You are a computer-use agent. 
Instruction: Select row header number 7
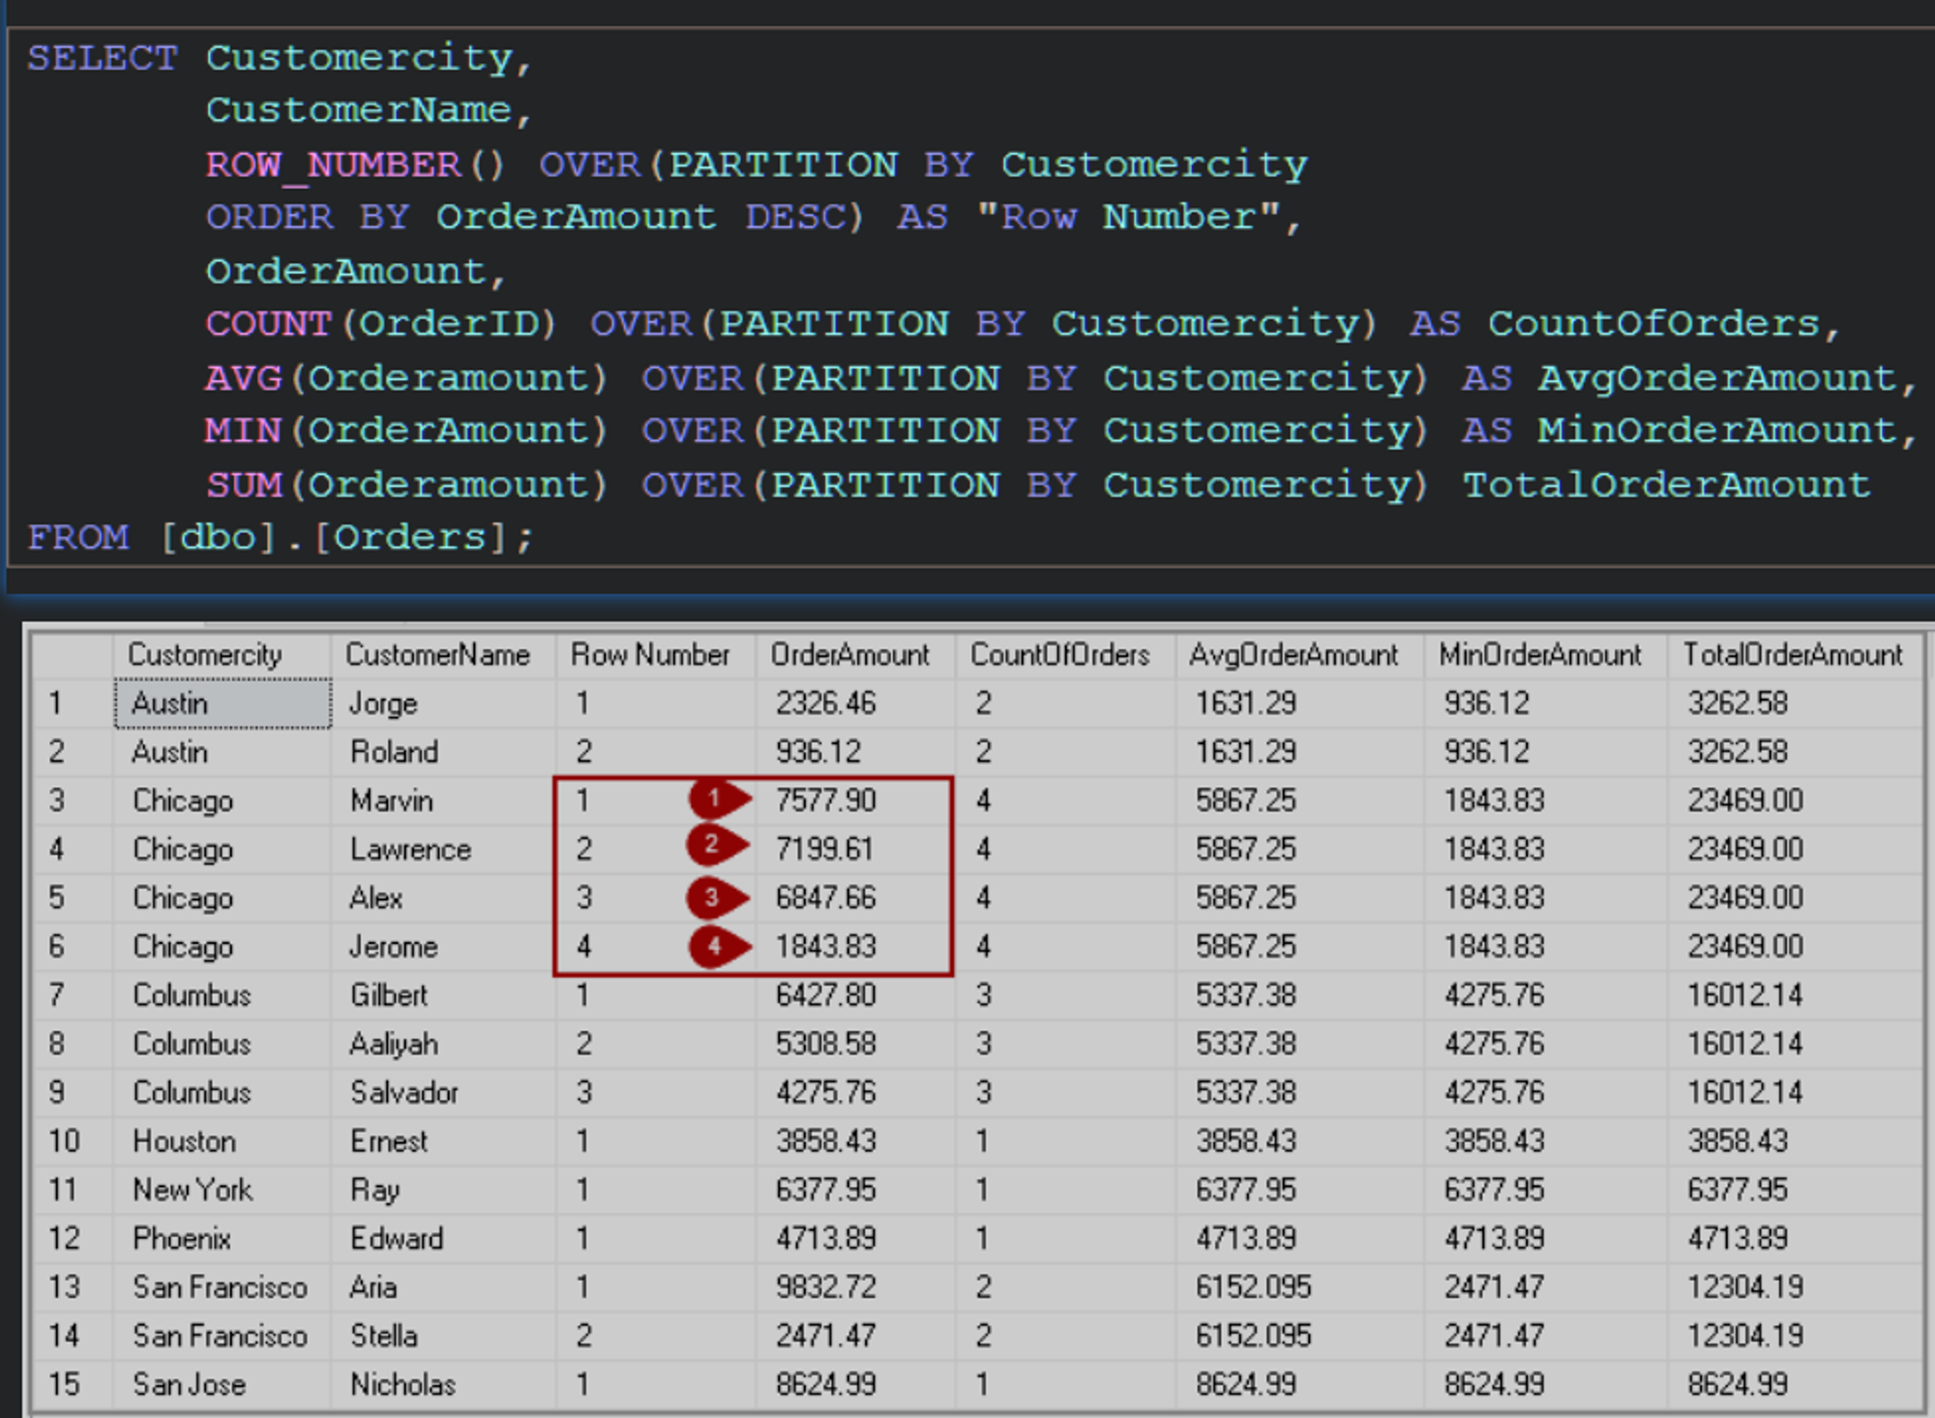pos(73,995)
